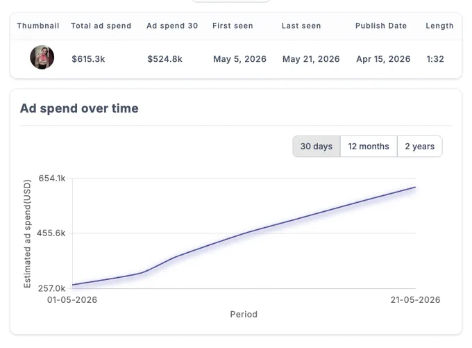Click the chart line end point at 21-05-2026
Image resolution: width=472 pixels, height=348 pixels.
pyautogui.click(x=415, y=188)
